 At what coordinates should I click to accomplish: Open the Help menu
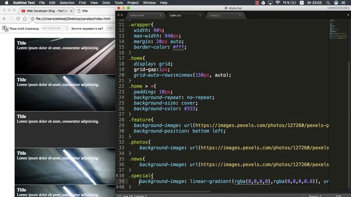pos(163,3)
